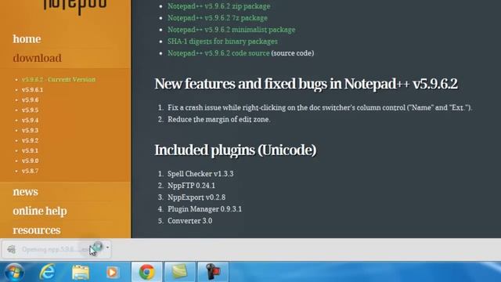This screenshot has width=501, height=282.
Task: Click 'Plugin Manager 0.9.3.1' list entry
Action: click(204, 209)
